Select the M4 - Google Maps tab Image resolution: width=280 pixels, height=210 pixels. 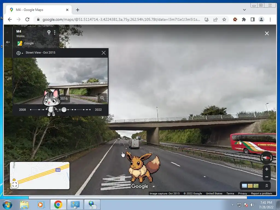click(x=39, y=10)
